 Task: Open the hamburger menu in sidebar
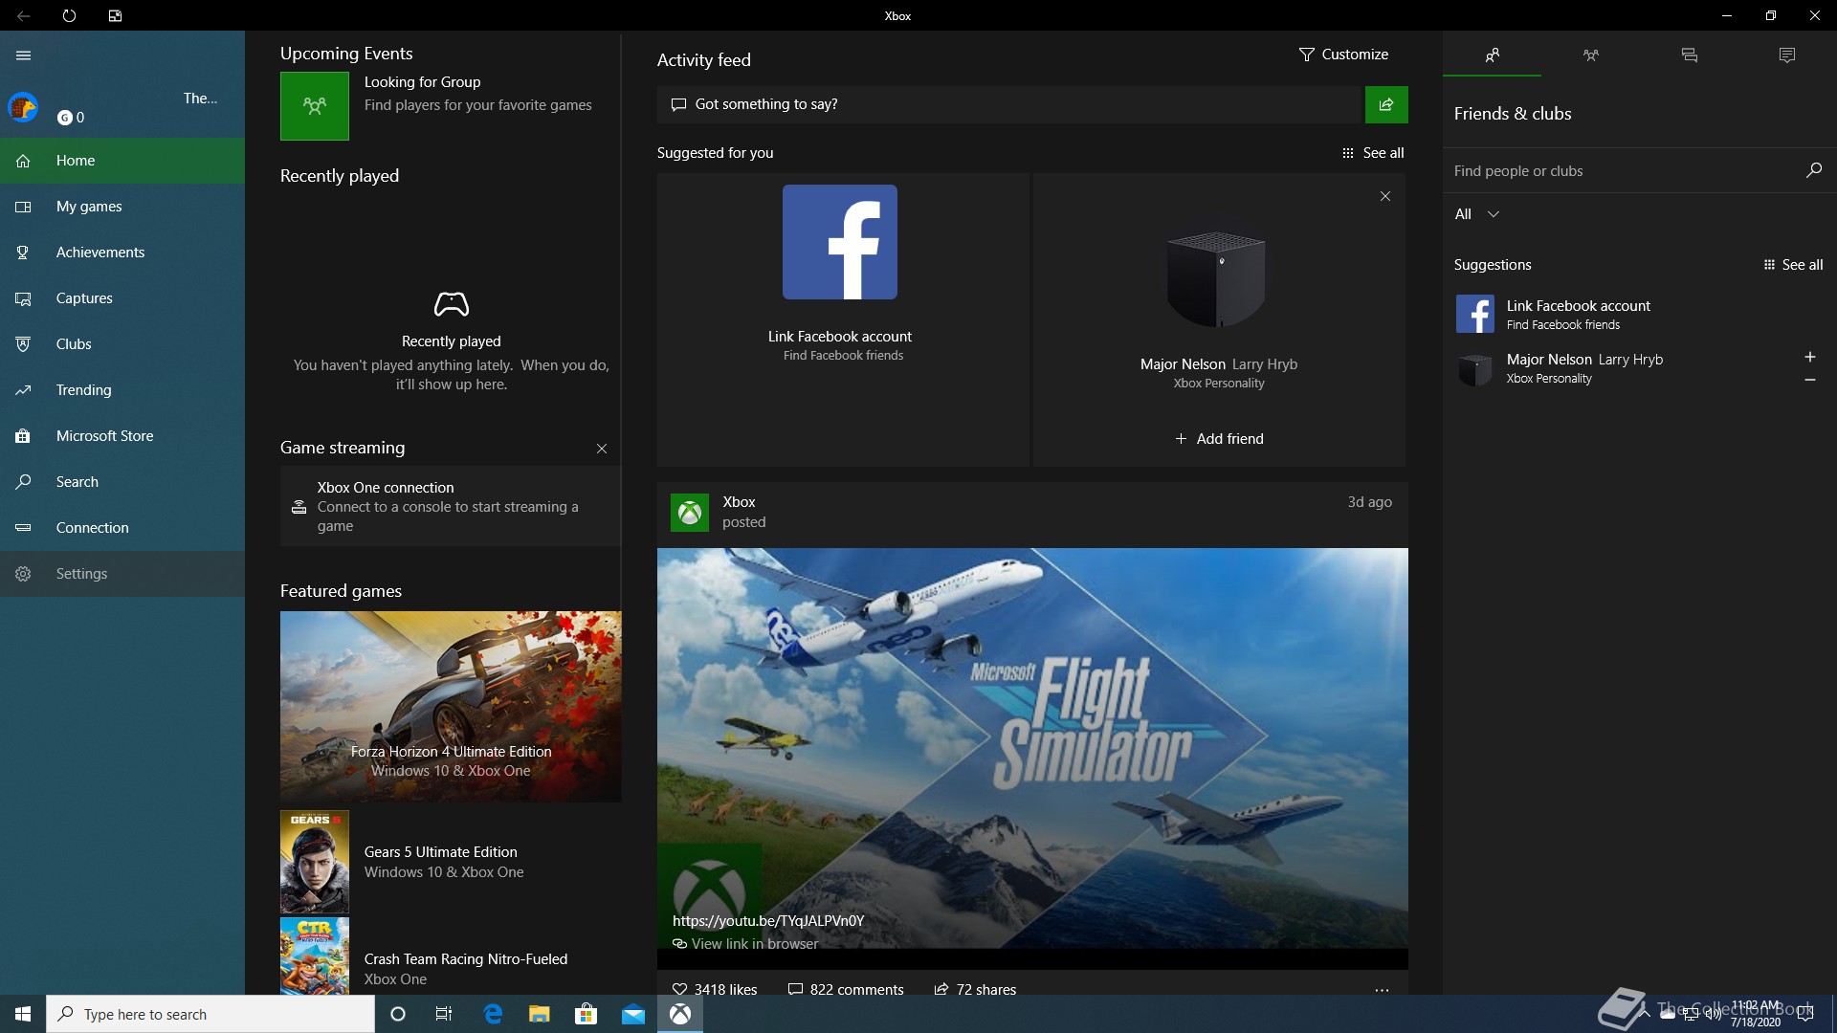23,55
